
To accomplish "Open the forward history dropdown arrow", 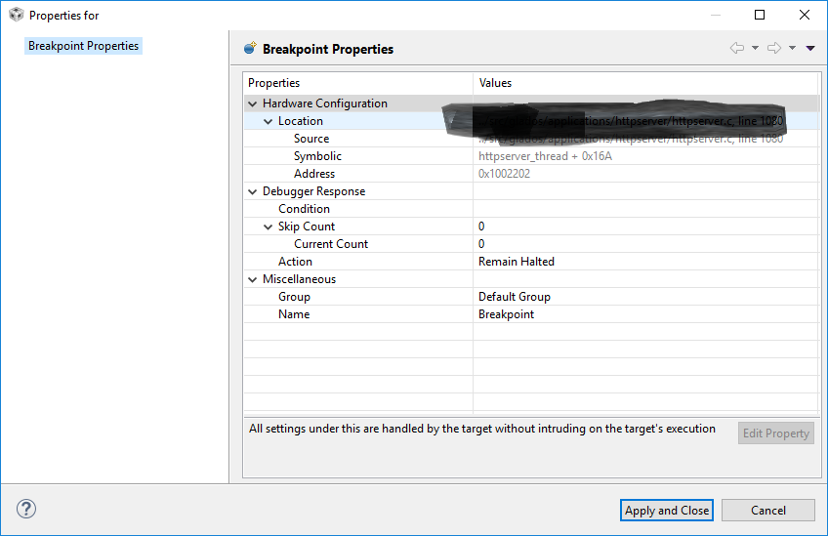I will [x=792, y=48].
